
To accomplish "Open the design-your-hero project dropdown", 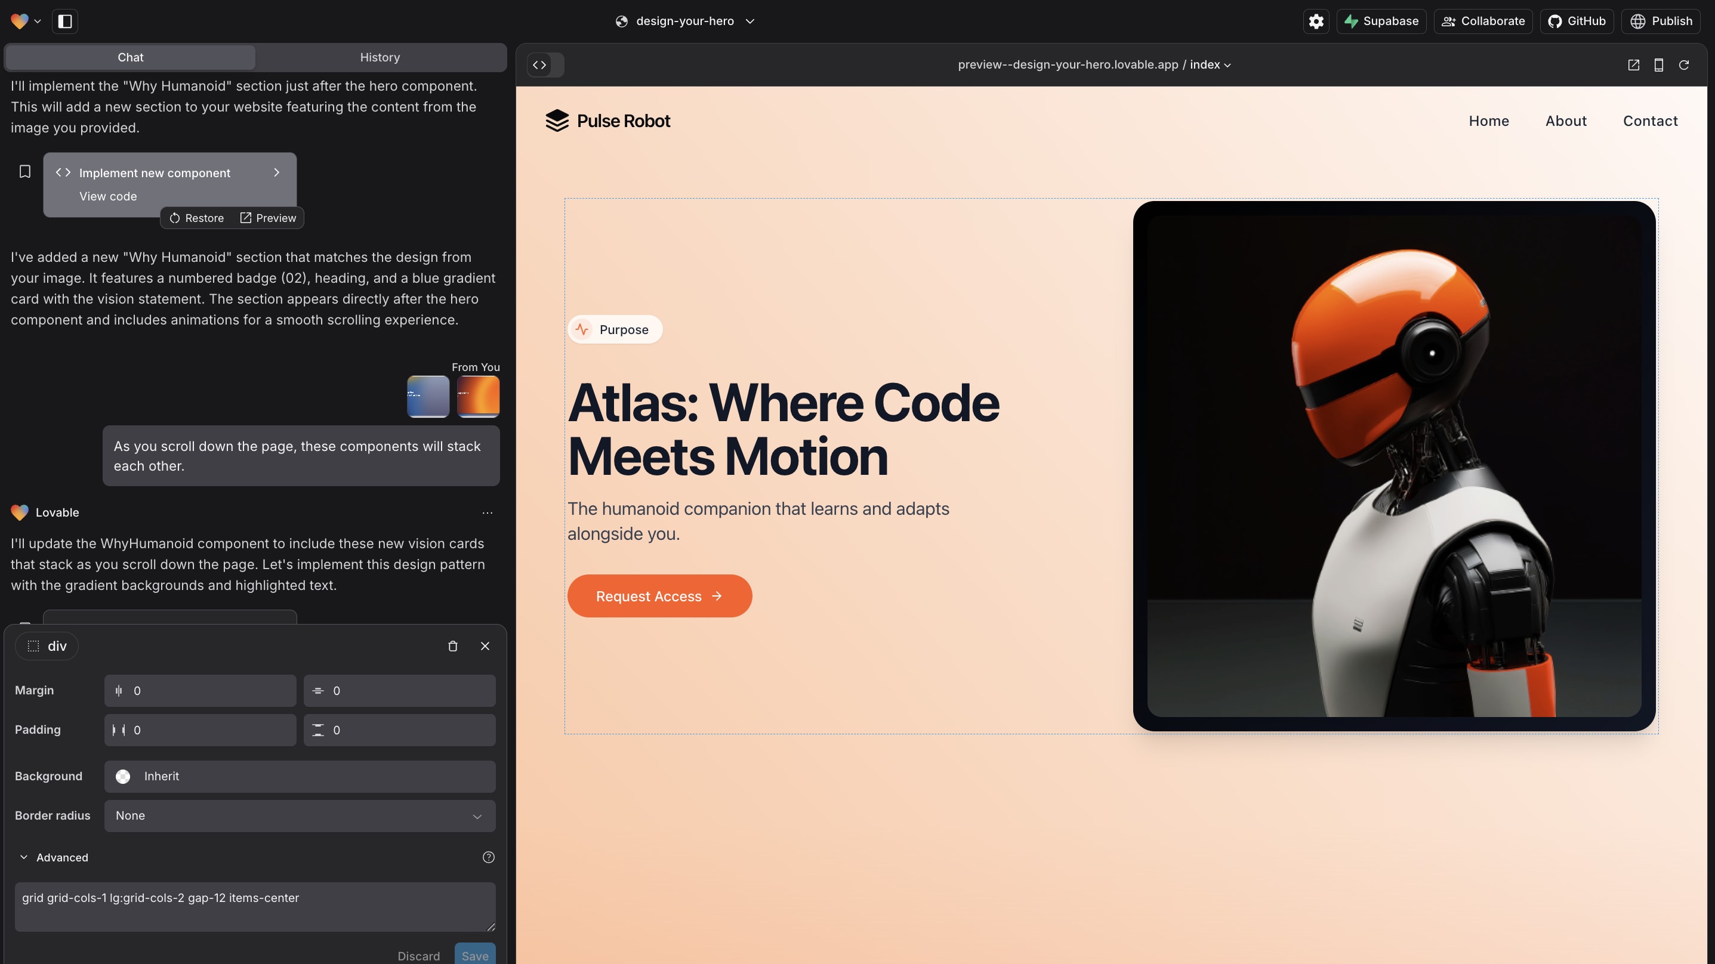I will (x=685, y=21).
